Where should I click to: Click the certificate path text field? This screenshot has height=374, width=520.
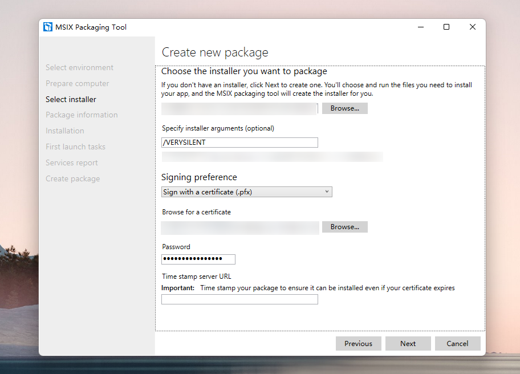click(240, 228)
